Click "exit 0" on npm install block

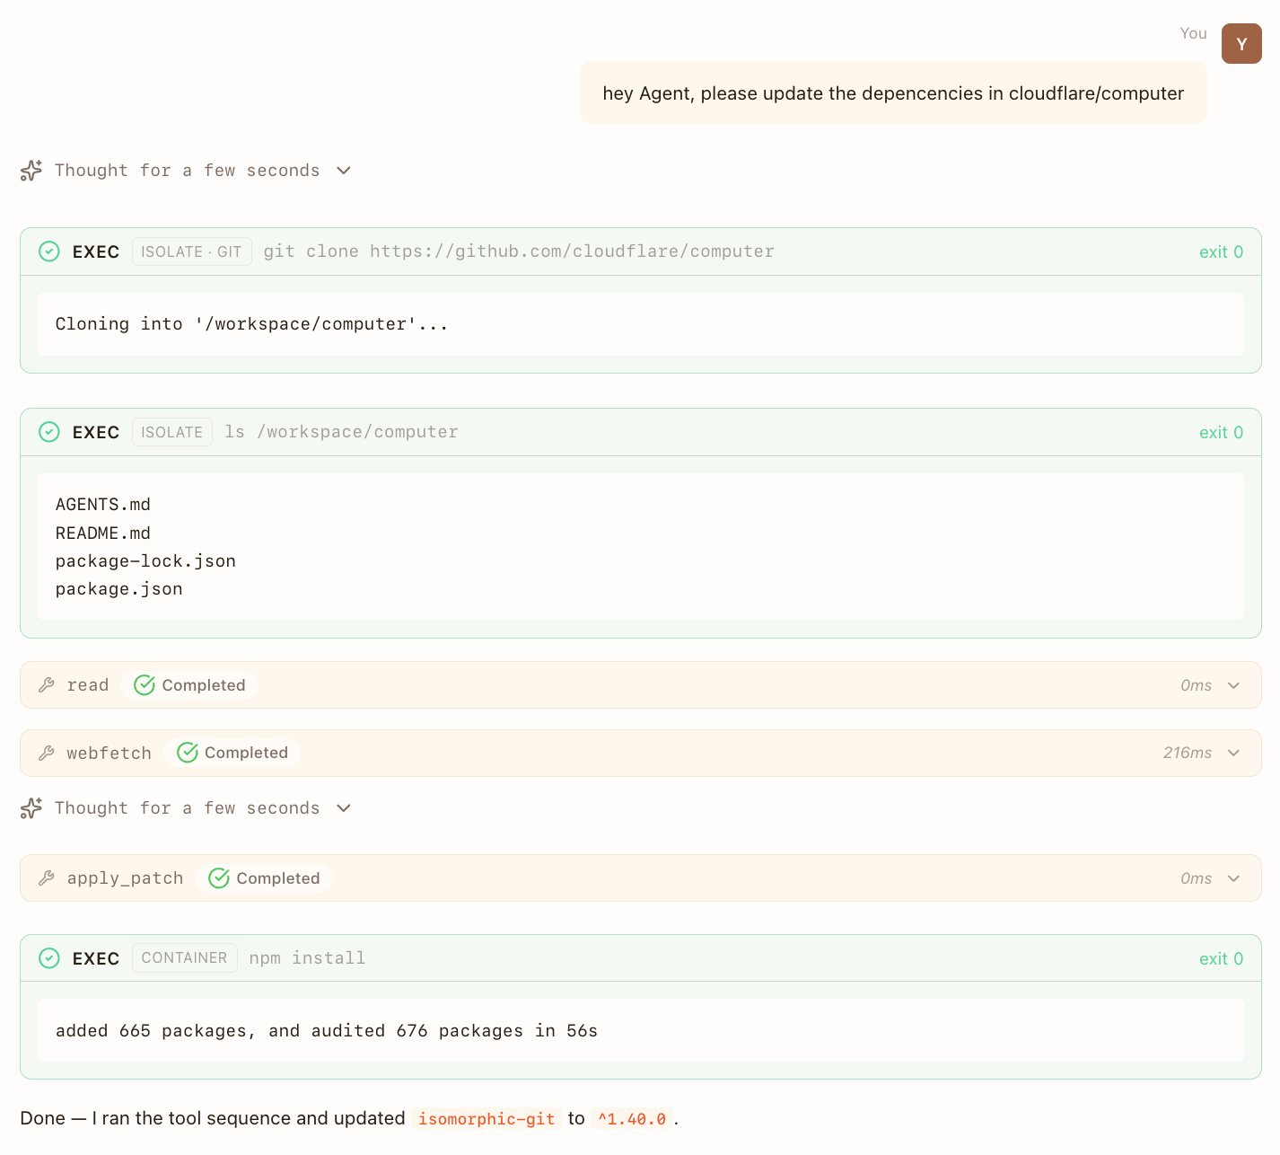pos(1221,959)
